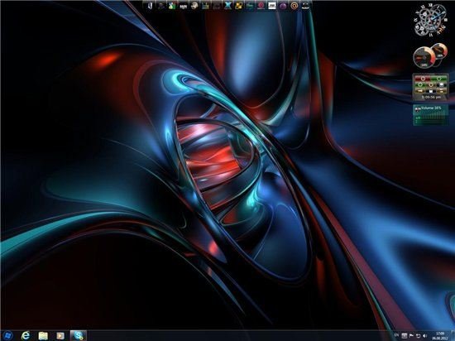
Task: Click the small memory gauge gadget
Action: pos(439,52)
